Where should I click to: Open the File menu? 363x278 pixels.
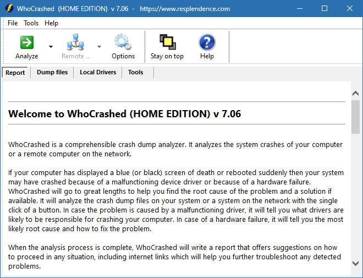tap(13, 23)
